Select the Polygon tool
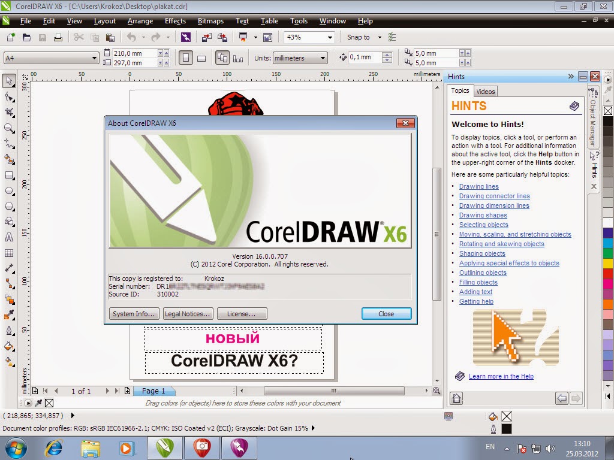Viewport: 614px width, 460px height. [9, 206]
